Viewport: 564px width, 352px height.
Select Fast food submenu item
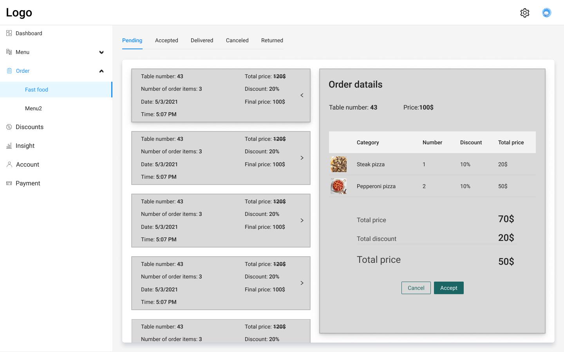(x=56, y=90)
